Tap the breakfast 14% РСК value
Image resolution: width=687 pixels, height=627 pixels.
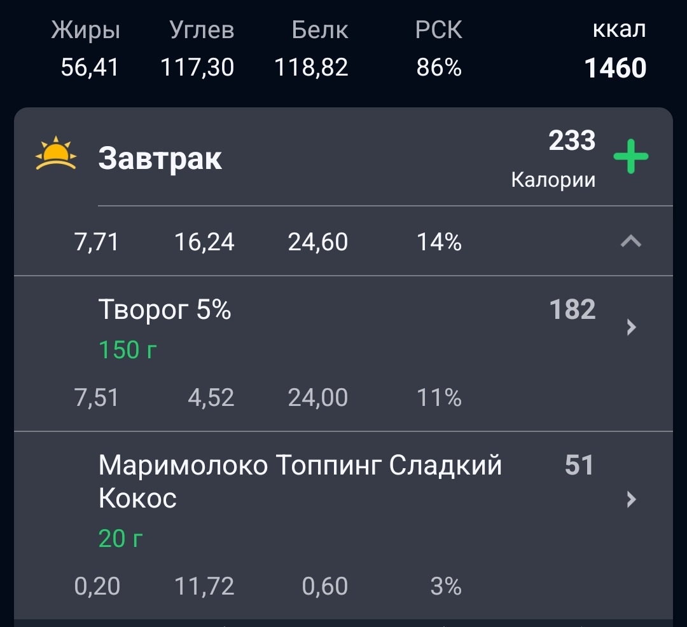[439, 241]
